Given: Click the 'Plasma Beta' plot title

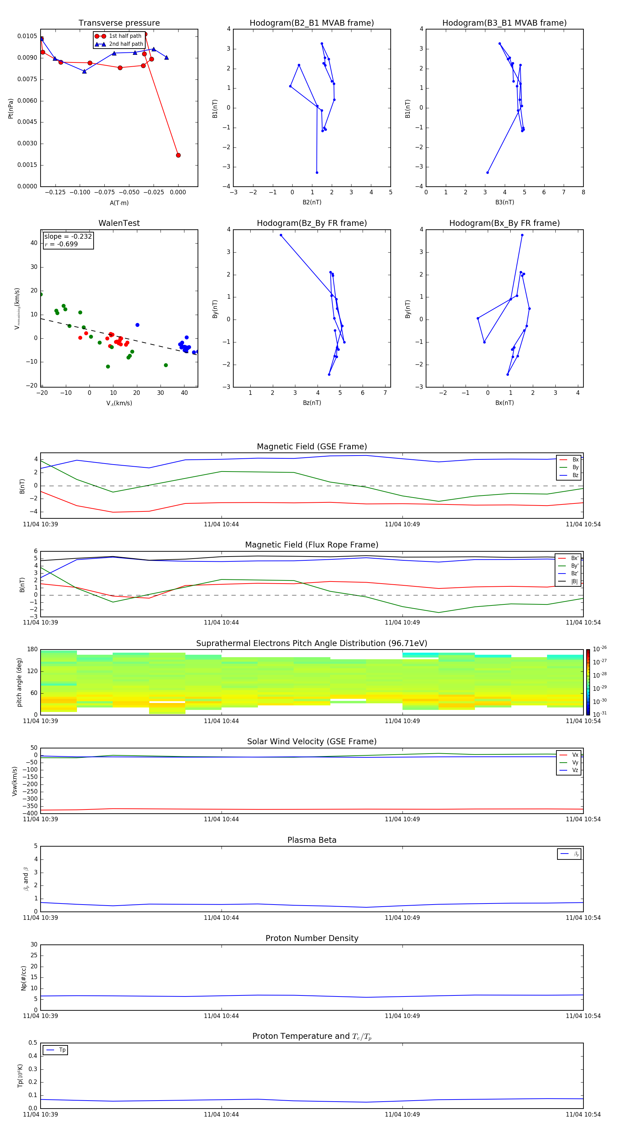Looking at the screenshot, I should 312,840.
